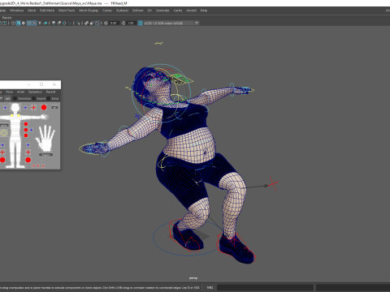Click the gamma value field 1.00
Image resolution: width=390 pixels, height=292 pixels.
coord(131,23)
